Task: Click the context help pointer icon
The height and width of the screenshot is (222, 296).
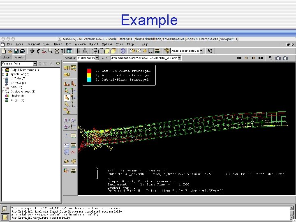Action: [210, 51]
